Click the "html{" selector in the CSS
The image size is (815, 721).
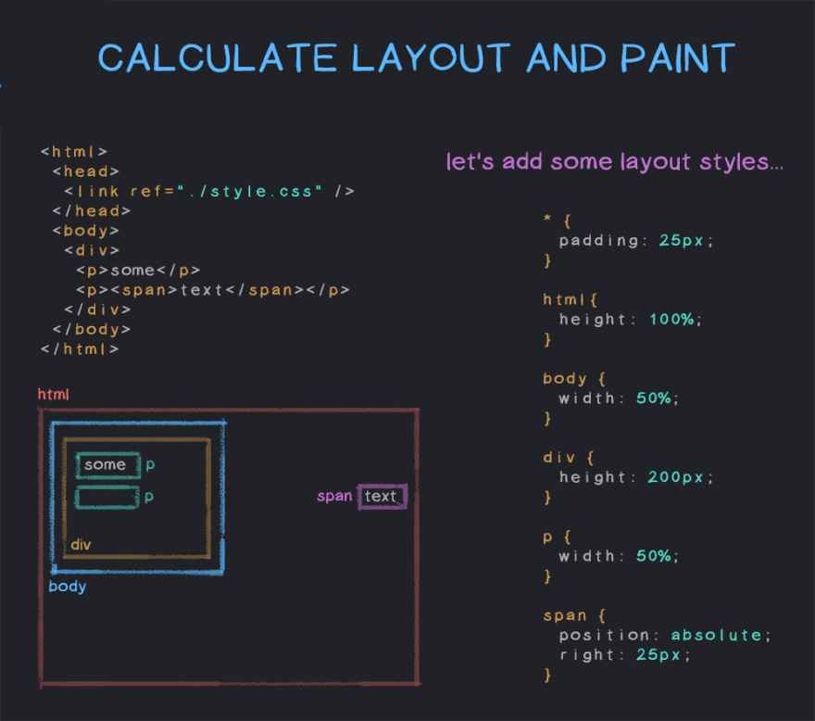coord(570,299)
